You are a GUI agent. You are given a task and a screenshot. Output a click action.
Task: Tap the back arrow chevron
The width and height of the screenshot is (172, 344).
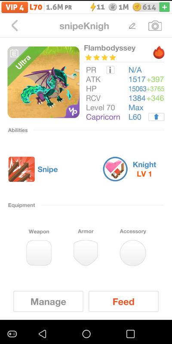tap(15, 26)
